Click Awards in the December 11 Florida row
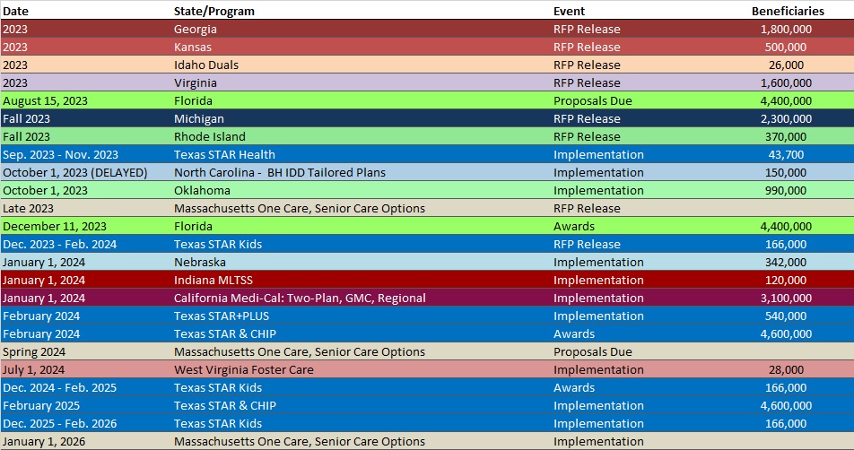This screenshot has height=450, width=854. [x=574, y=227]
